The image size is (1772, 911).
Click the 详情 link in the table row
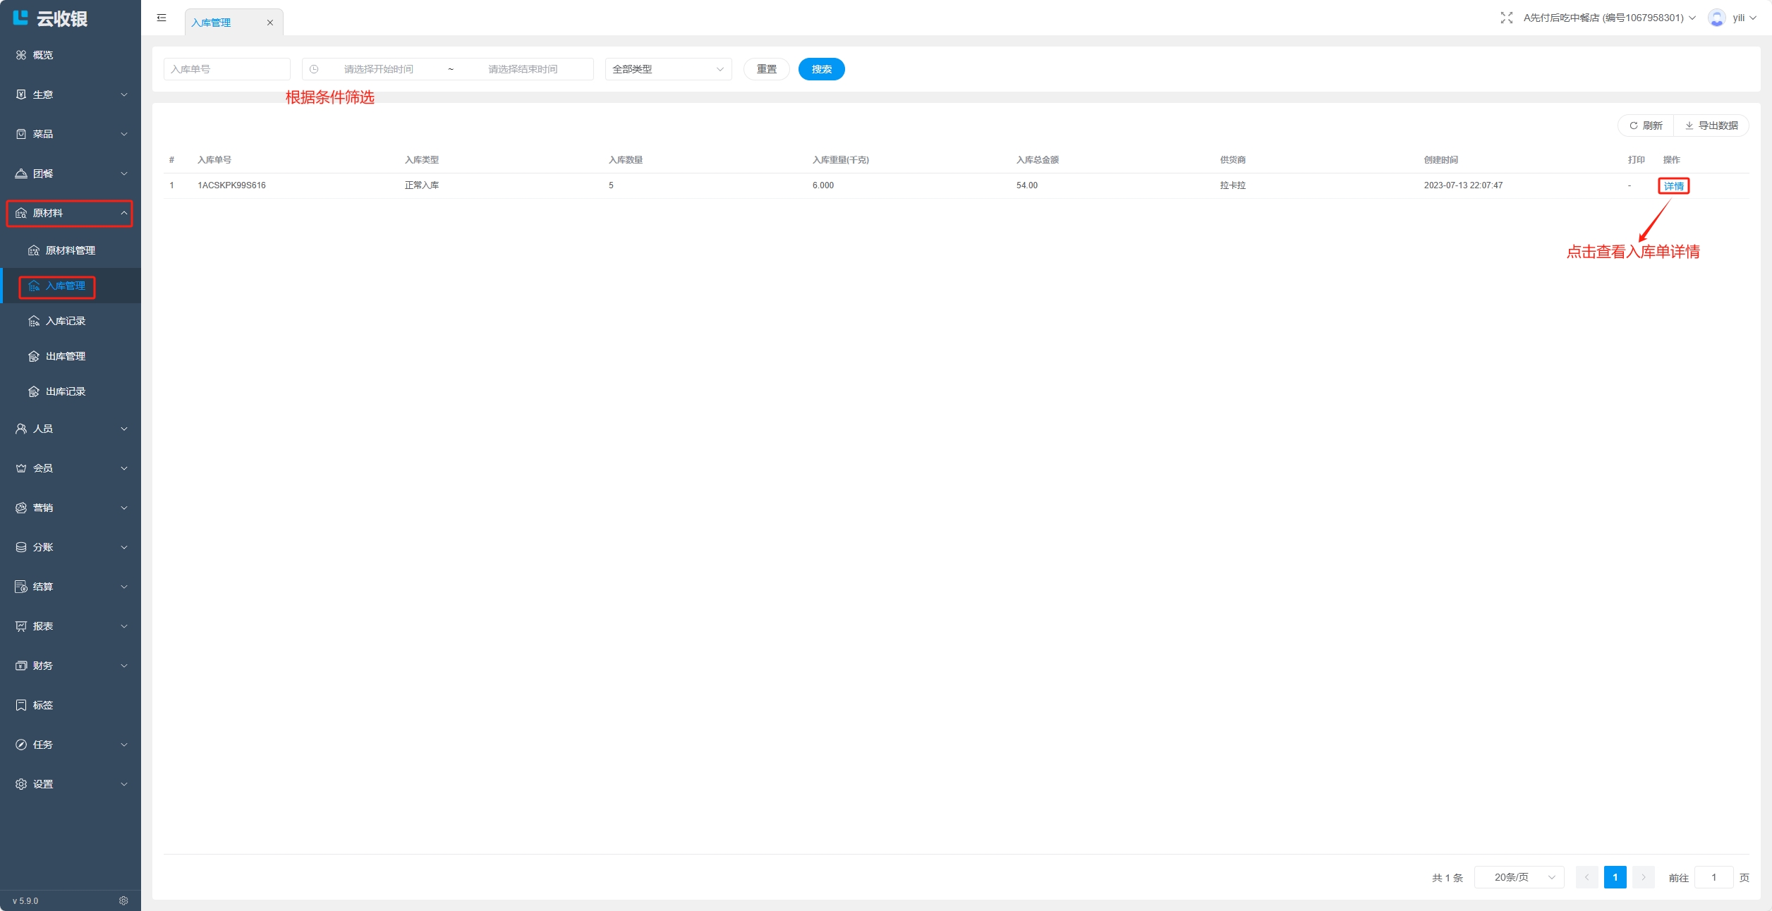point(1673,186)
